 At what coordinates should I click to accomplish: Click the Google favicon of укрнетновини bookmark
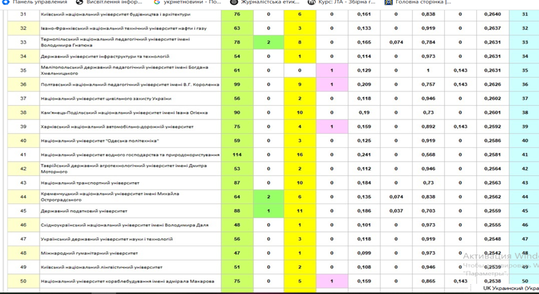157,2
